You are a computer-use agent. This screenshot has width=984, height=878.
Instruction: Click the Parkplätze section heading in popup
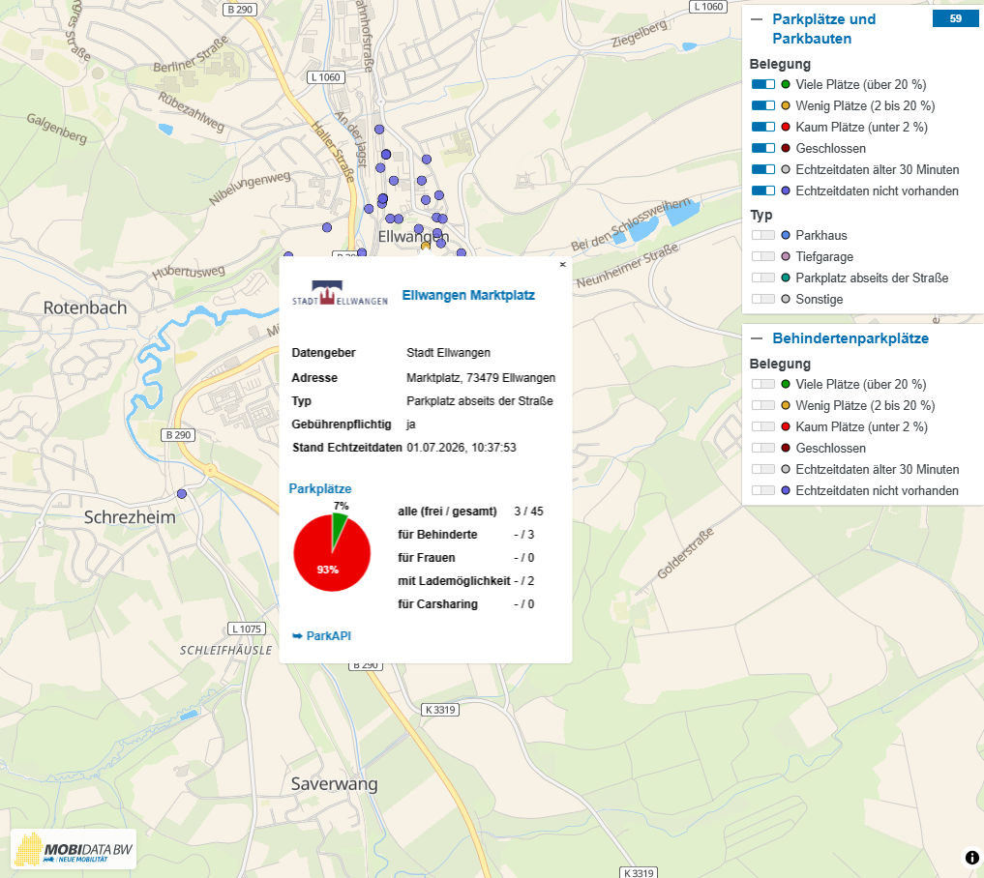coord(320,488)
